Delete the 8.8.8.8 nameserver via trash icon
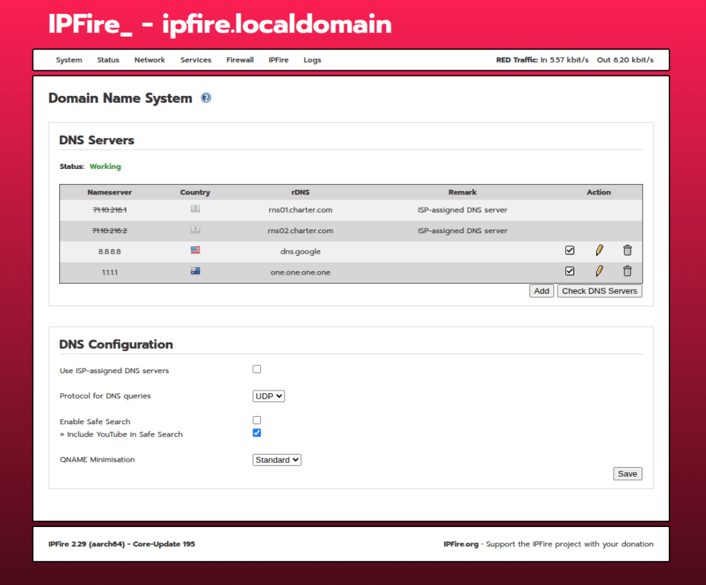This screenshot has height=585, width=706. 627,250
